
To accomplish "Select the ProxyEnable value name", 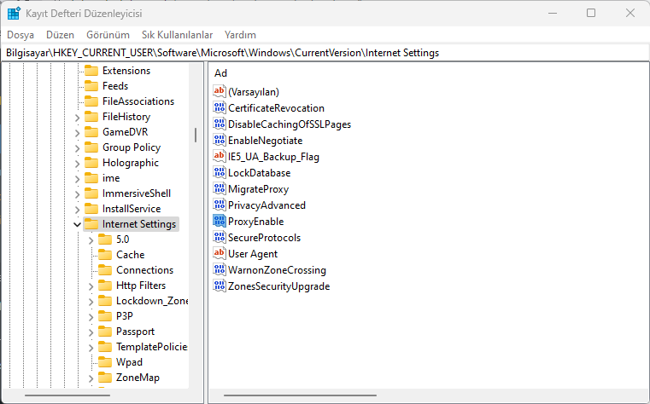I will (x=255, y=222).
